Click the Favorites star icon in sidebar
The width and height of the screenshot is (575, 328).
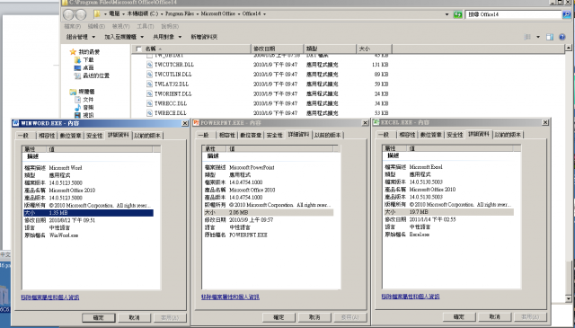click(x=73, y=52)
